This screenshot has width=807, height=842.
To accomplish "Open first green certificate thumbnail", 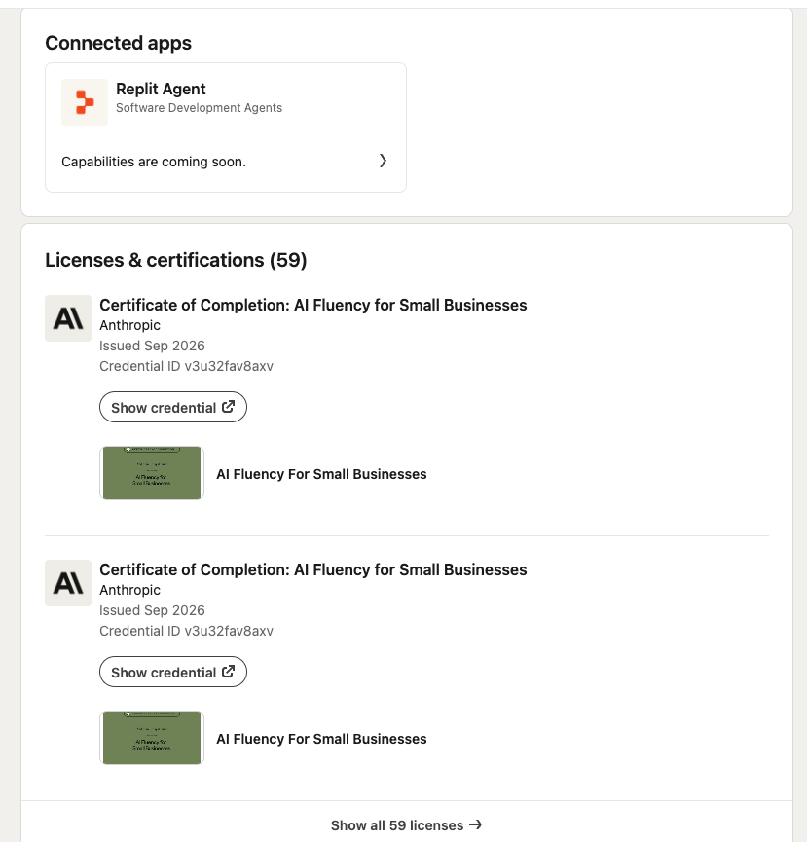I will coord(152,473).
